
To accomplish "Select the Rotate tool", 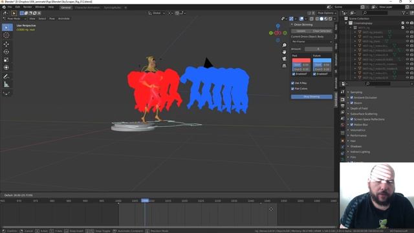I will pyautogui.click(x=6, y=52).
